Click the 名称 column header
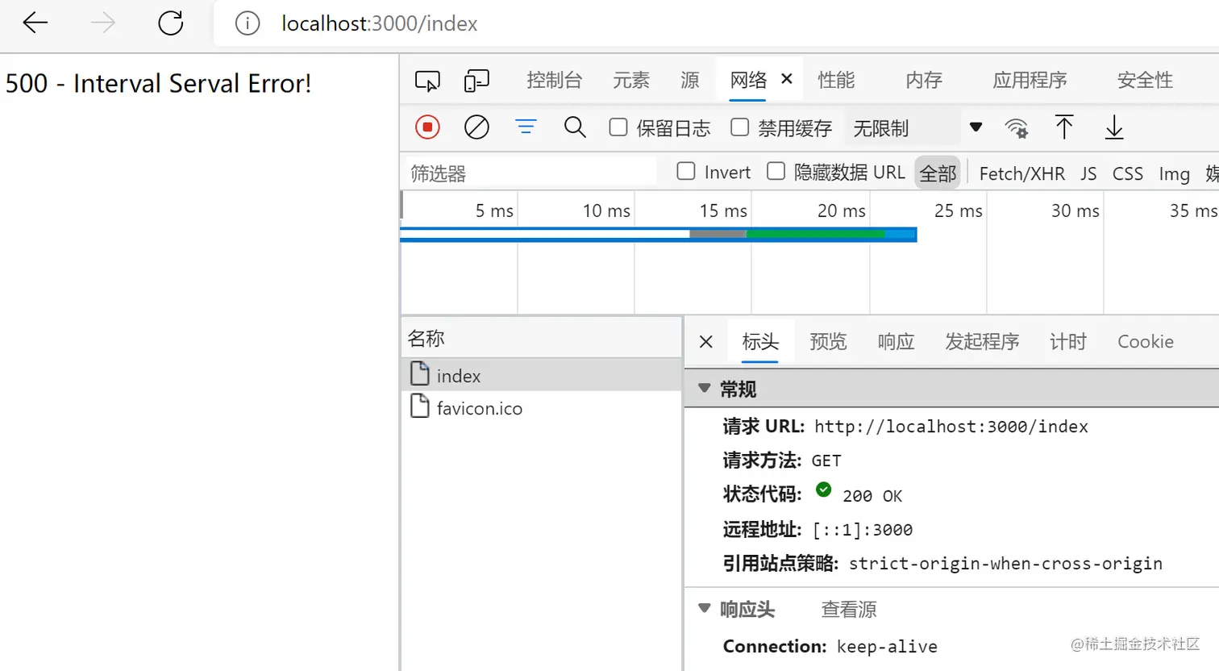This screenshot has height=671, width=1219. pyautogui.click(x=541, y=338)
